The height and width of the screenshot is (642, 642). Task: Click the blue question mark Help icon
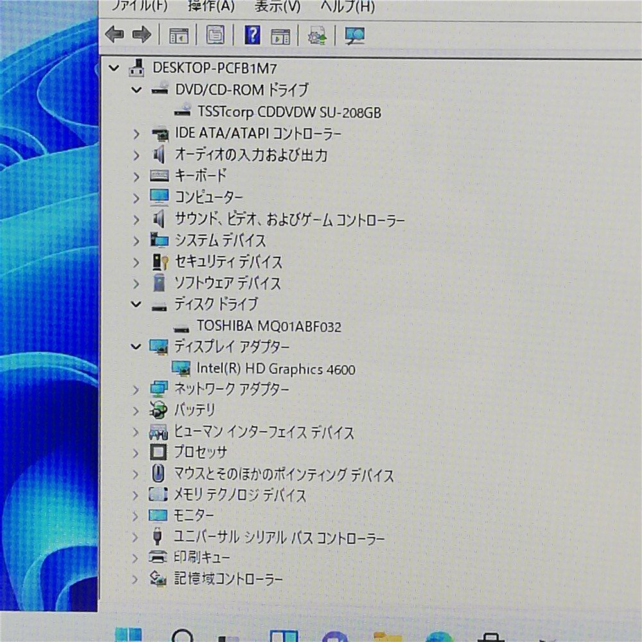252,35
